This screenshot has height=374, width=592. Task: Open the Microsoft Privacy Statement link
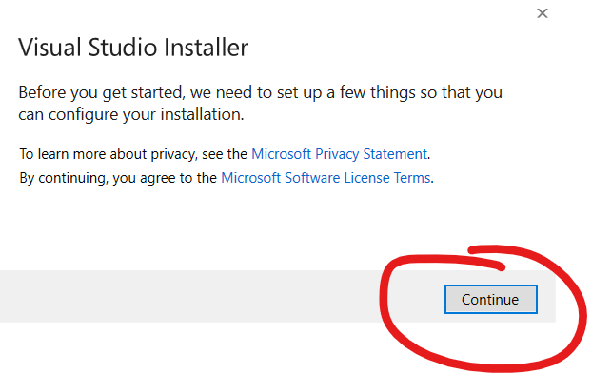coord(339,154)
